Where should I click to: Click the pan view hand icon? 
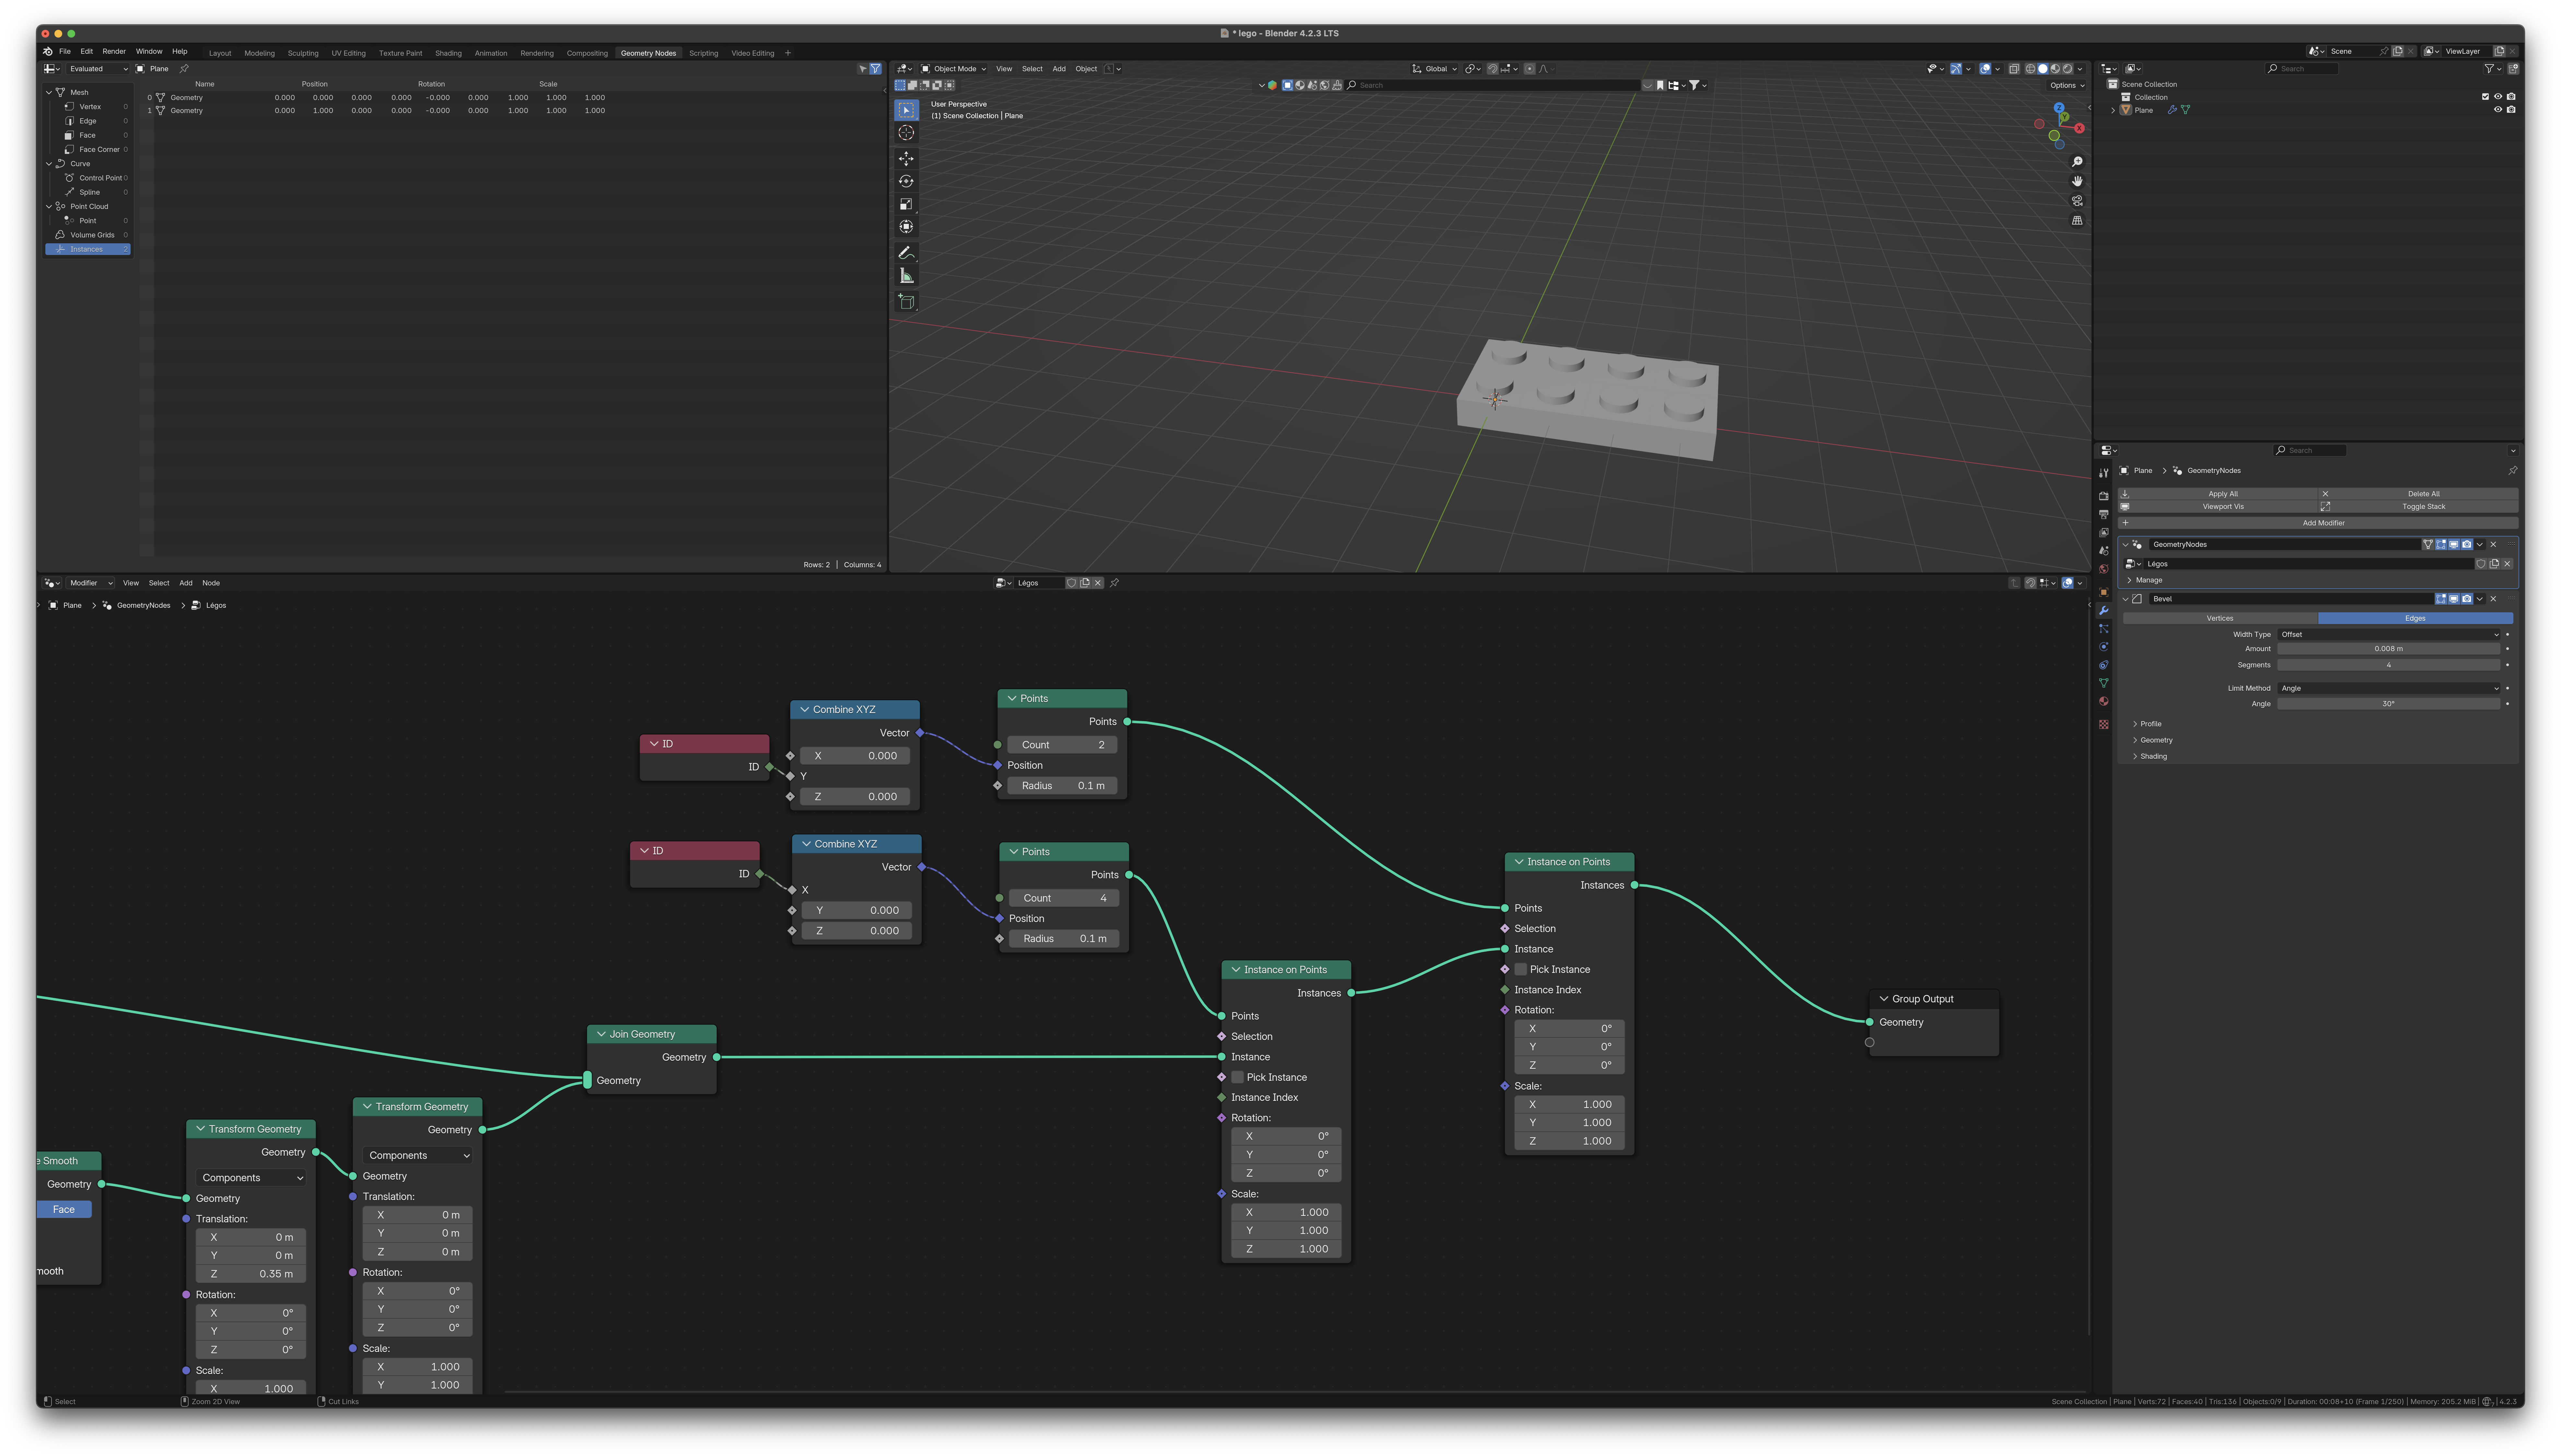pos(2077,181)
